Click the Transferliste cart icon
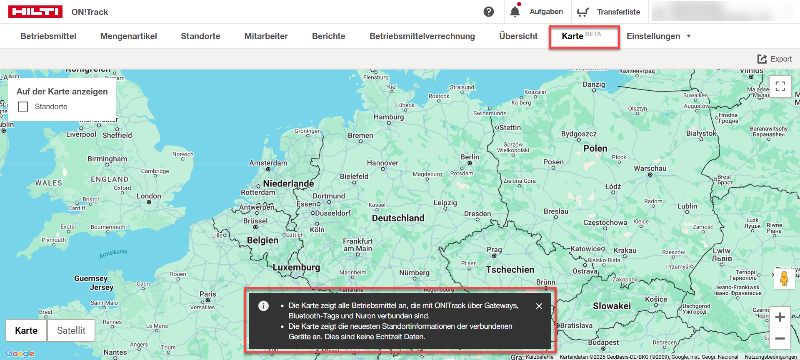The height and width of the screenshot is (360, 800). (x=583, y=12)
